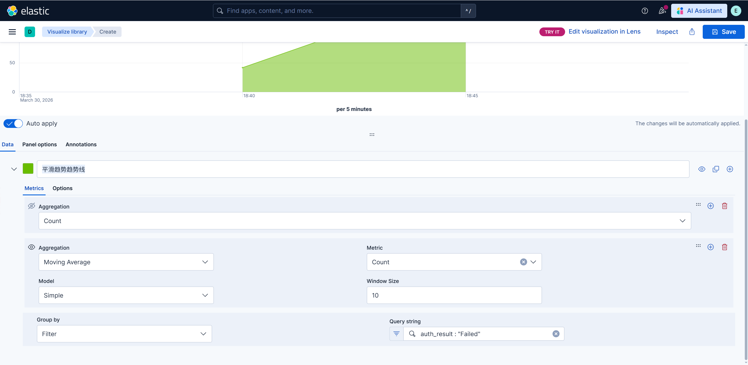Hide the Moving Average metric
Screen dimensions: 748x365
click(x=32, y=247)
